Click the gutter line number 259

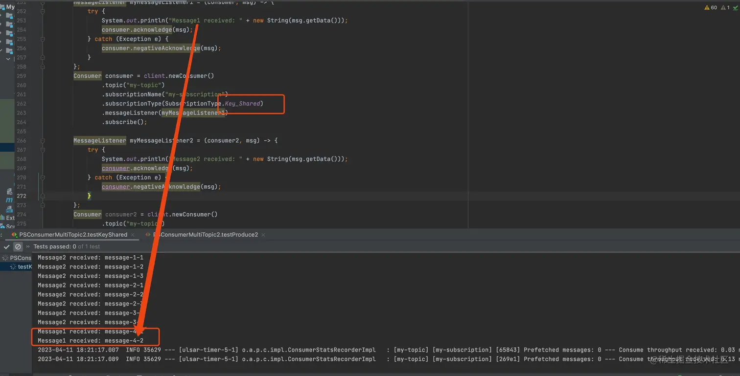point(22,76)
